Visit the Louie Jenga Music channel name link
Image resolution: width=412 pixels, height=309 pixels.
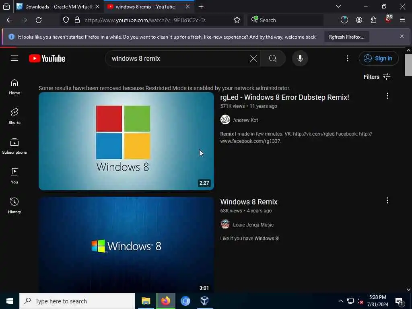pyautogui.click(x=253, y=225)
